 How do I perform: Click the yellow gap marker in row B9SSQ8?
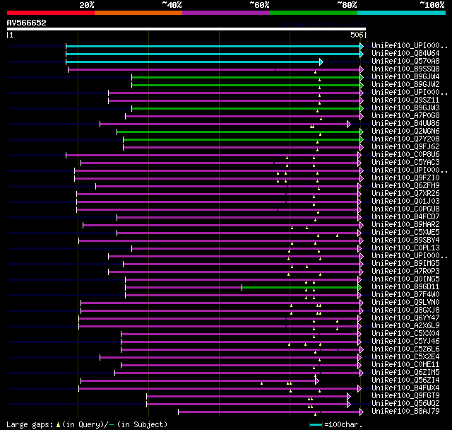coord(316,72)
